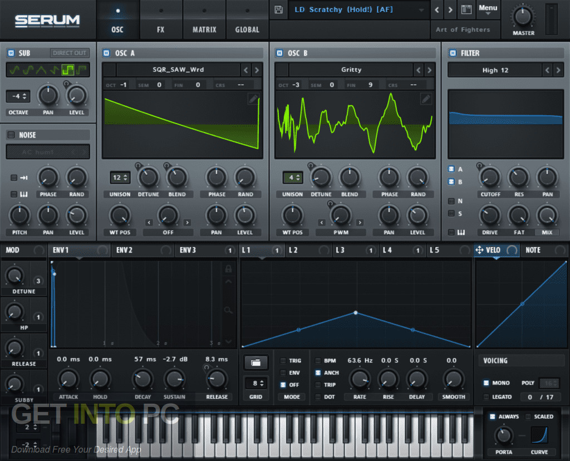Open the OSC B PWM warp mode selector
The width and height of the screenshot is (570, 461).
coord(341,232)
